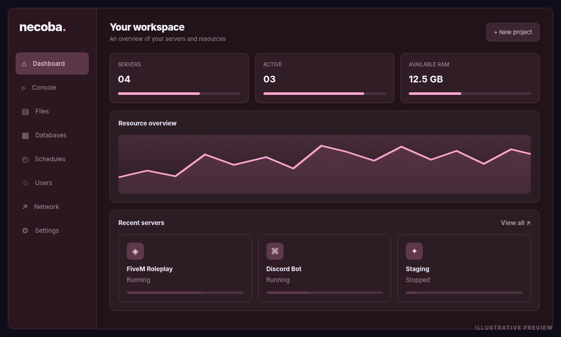The width and height of the screenshot is (561, 337).
Task: Click the 04 servers value
Action: tap(124, 79)
